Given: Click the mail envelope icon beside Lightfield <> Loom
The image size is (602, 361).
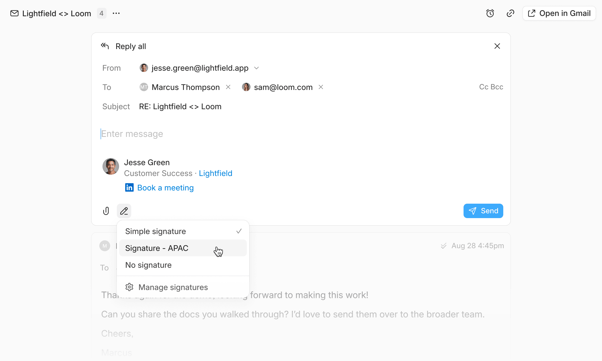Looking at the screenshot, I should tap(14, 13).
